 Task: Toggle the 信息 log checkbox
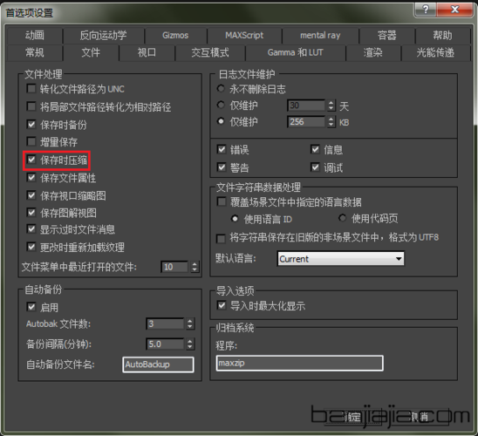coord(315,149)
